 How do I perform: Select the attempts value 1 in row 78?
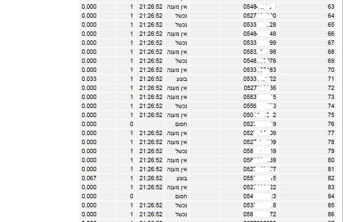tap(132, 142)
